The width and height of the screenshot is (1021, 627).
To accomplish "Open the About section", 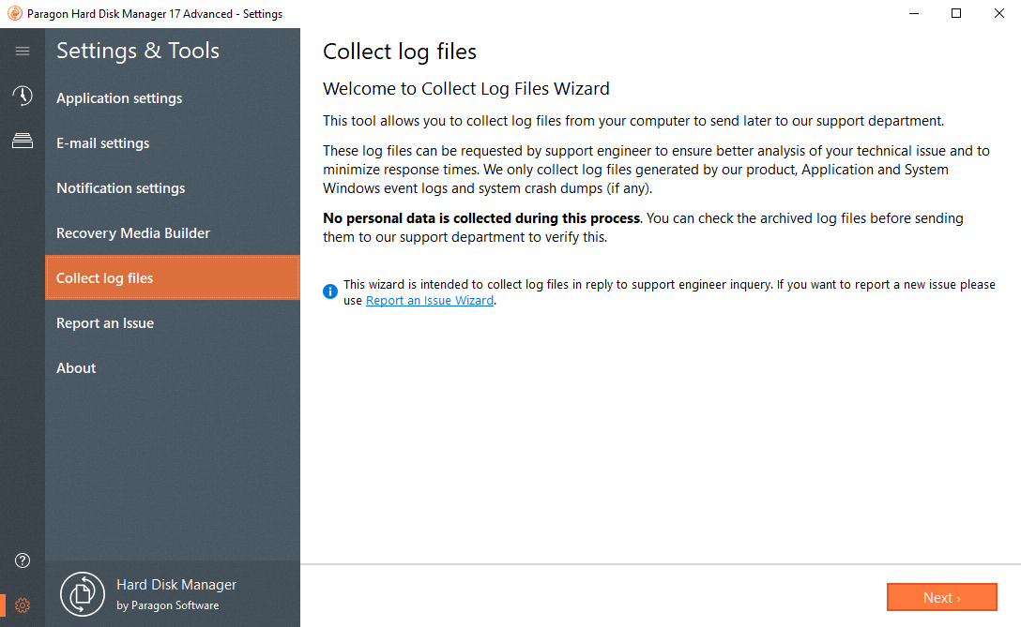I will tap(76, 367).
